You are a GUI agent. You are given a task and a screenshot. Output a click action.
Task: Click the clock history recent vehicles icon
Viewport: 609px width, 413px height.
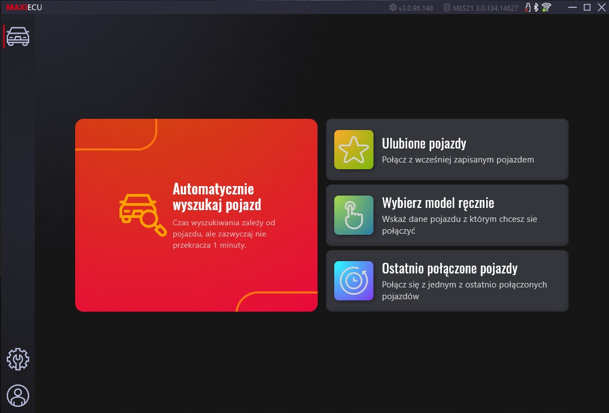[354, 281]
